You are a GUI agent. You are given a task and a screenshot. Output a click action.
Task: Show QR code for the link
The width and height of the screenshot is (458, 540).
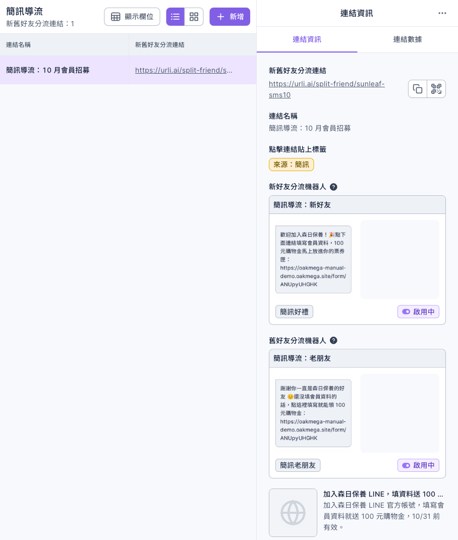pyautogui.click(x=436, y=89)
